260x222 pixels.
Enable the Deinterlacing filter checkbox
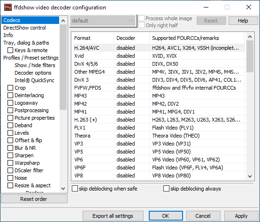10,95
